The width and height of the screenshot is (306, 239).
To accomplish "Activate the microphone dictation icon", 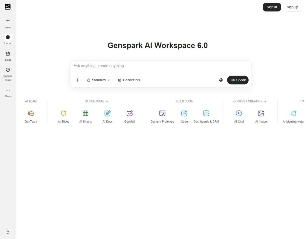I will click(x=221, y=80).
